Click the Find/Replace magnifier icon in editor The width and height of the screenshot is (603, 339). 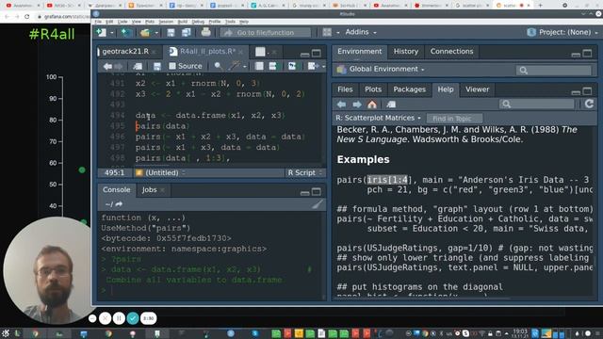[218, 66]
